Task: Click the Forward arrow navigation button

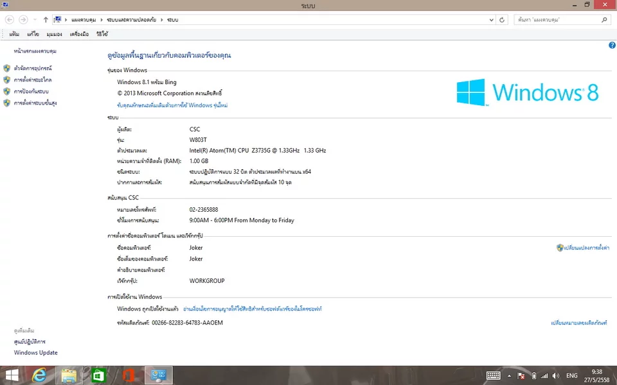Action: coord(23,20)
